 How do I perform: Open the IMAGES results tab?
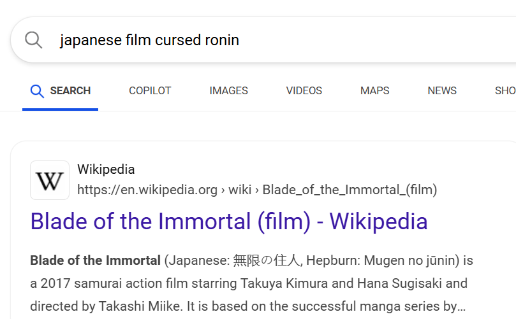(x=228, y=90)
